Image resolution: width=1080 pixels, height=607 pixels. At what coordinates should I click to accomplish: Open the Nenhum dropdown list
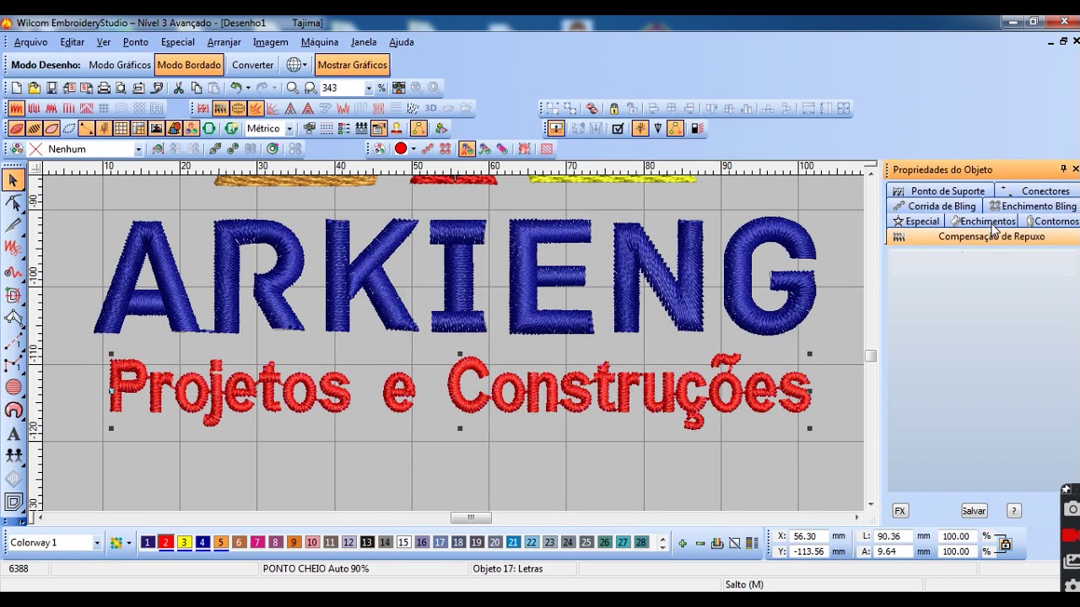point(138,149)
